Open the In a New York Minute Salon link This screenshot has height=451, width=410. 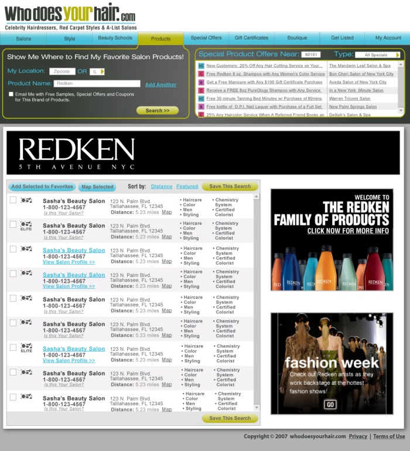[x=356, y=90]
